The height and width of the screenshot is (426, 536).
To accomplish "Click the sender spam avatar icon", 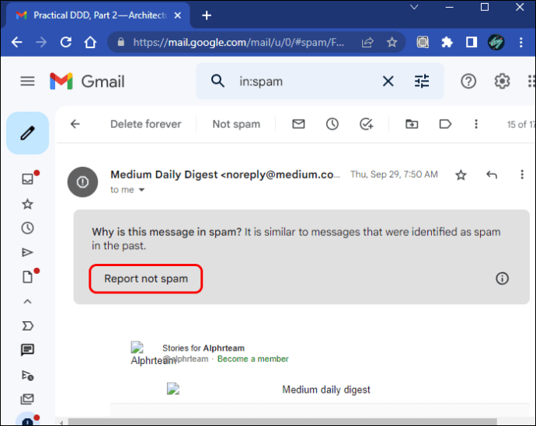I will 82,182.
